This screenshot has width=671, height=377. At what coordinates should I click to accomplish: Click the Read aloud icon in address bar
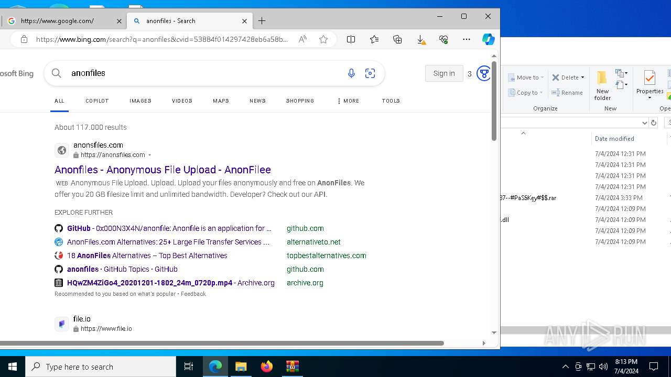302,39
